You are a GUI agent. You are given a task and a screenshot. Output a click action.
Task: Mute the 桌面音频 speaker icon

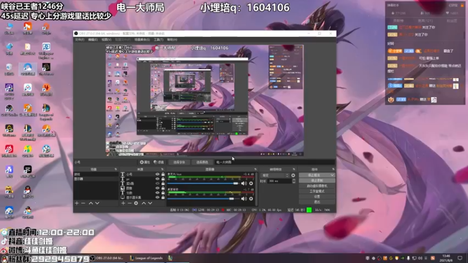(x=244, y=199)
